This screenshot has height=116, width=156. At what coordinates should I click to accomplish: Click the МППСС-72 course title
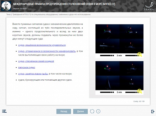pos(64,4)
